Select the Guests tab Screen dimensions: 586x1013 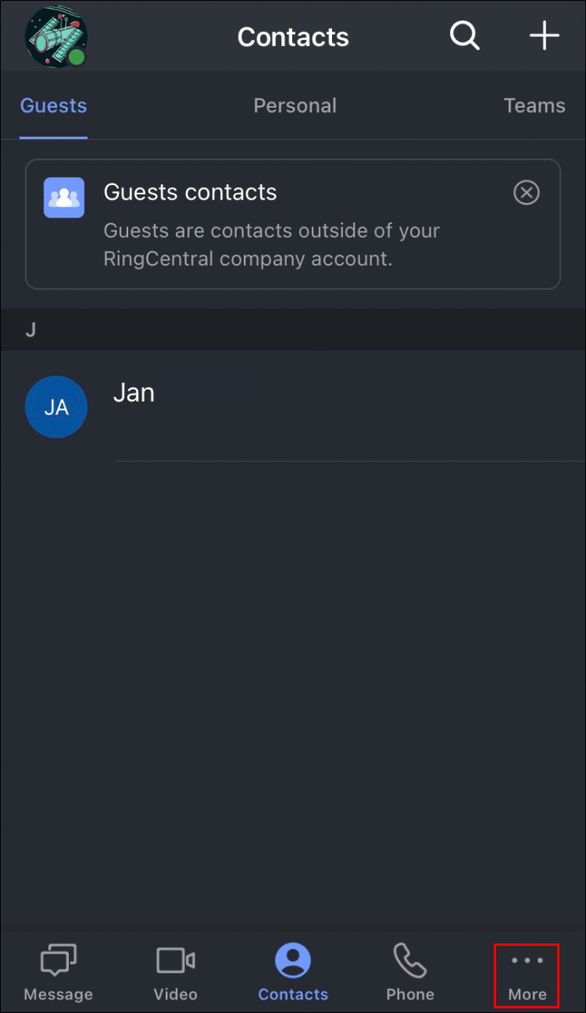click(x=53, y=105)
